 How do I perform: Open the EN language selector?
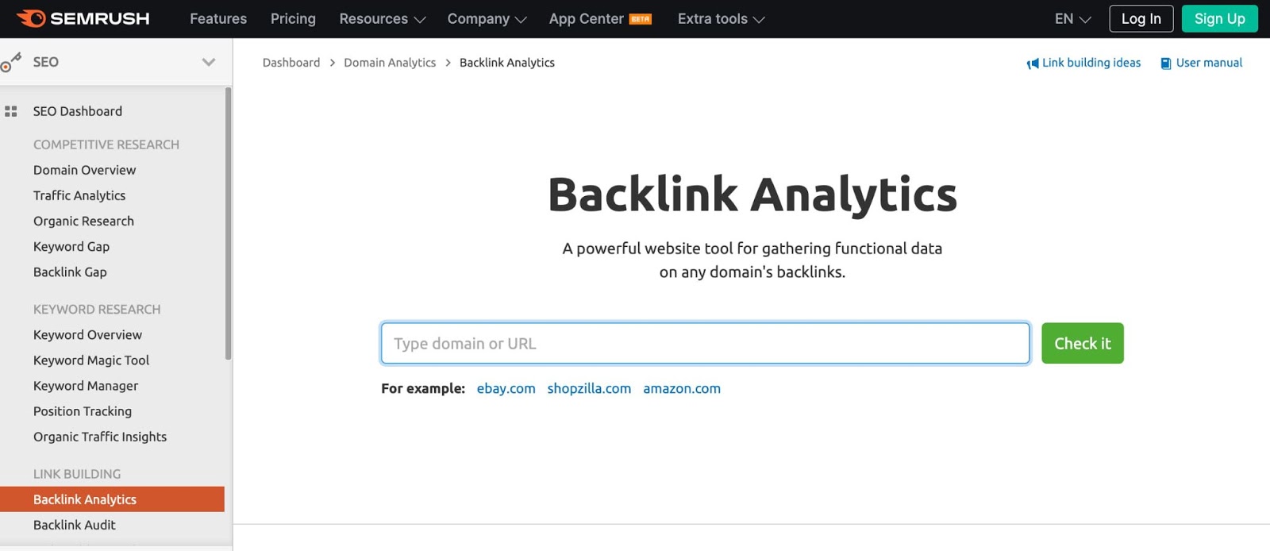(1072, 19)
